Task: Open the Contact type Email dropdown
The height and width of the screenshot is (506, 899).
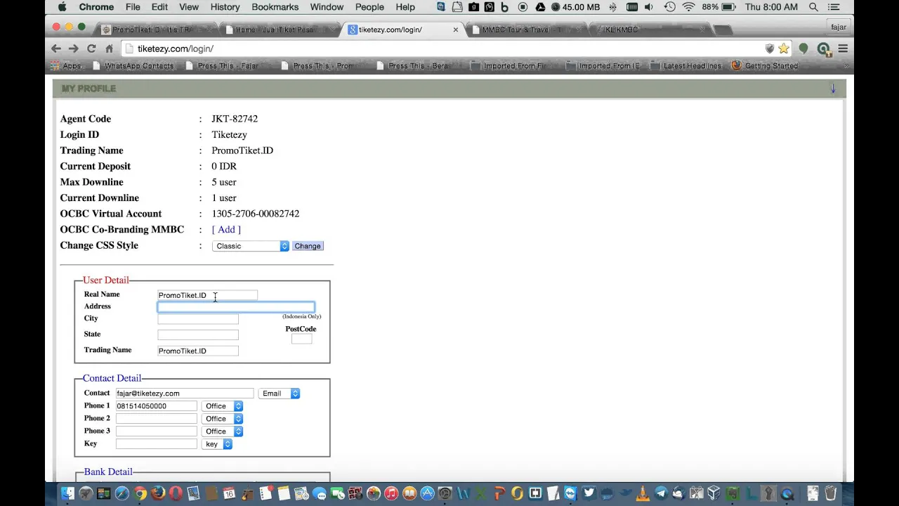Action: [x=280, y=394]
